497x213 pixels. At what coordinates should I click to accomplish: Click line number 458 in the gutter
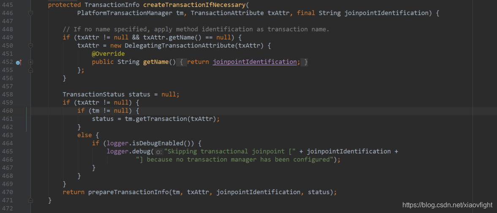pyautogui.click(x=7, y=94)
